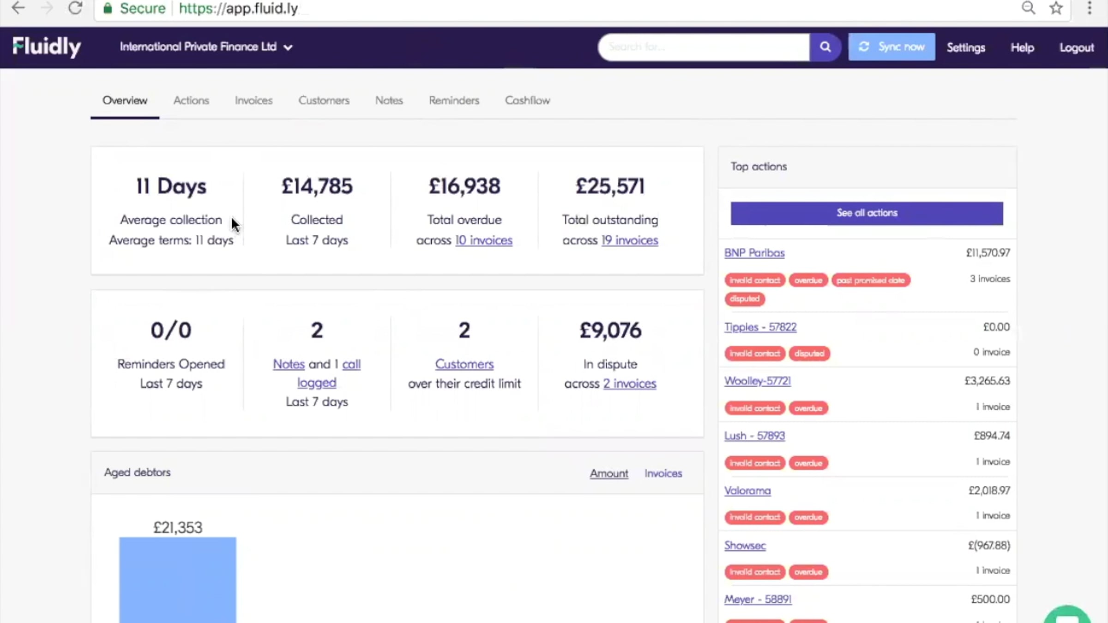Bookmark page with star icon
This screenshot has width=1108, height=623.
1056,8
